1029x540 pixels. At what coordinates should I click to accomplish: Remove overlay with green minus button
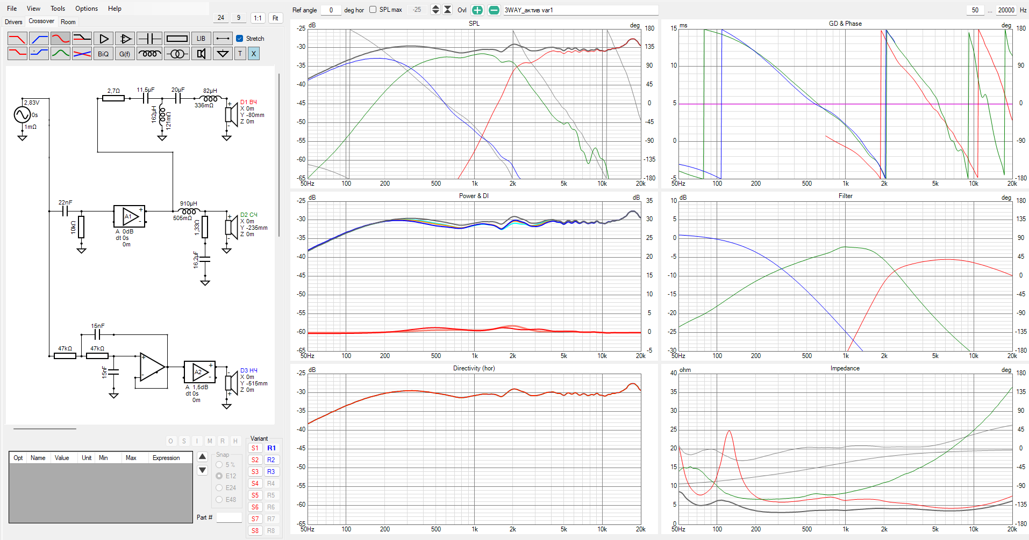point(494,10)
